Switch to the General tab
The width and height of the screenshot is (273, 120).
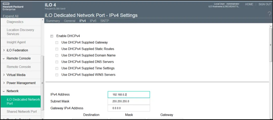point(70,21)
